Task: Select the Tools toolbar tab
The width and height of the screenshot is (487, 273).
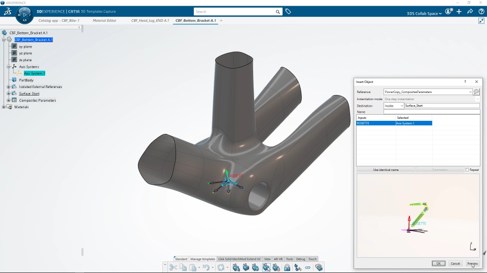Action: click(289, 259)
